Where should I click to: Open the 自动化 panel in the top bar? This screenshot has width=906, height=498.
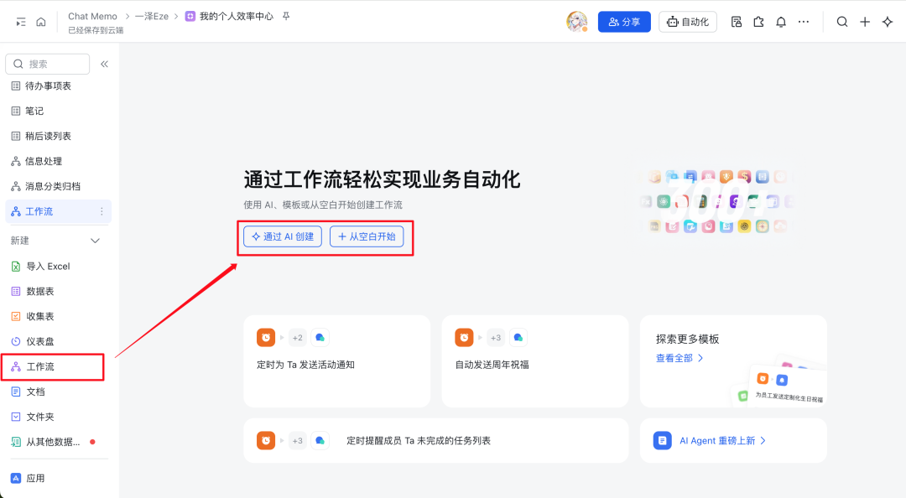click(x=687, y=21)
